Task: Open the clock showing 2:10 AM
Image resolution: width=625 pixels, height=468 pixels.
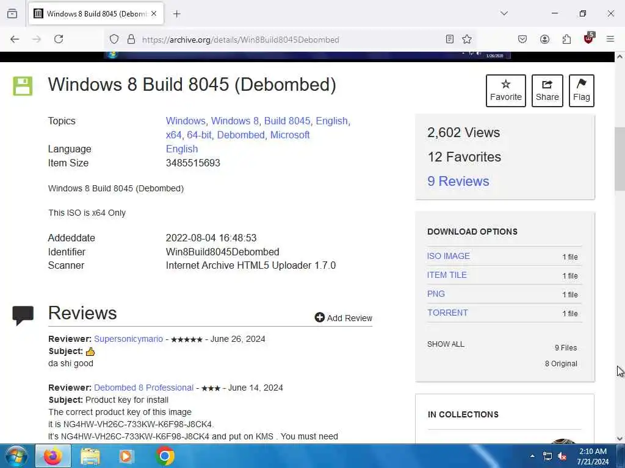Action: (593, 456)
